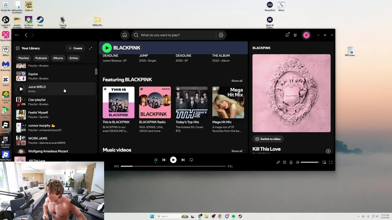Open Connect to a device icon

click(x=291, y=163)
